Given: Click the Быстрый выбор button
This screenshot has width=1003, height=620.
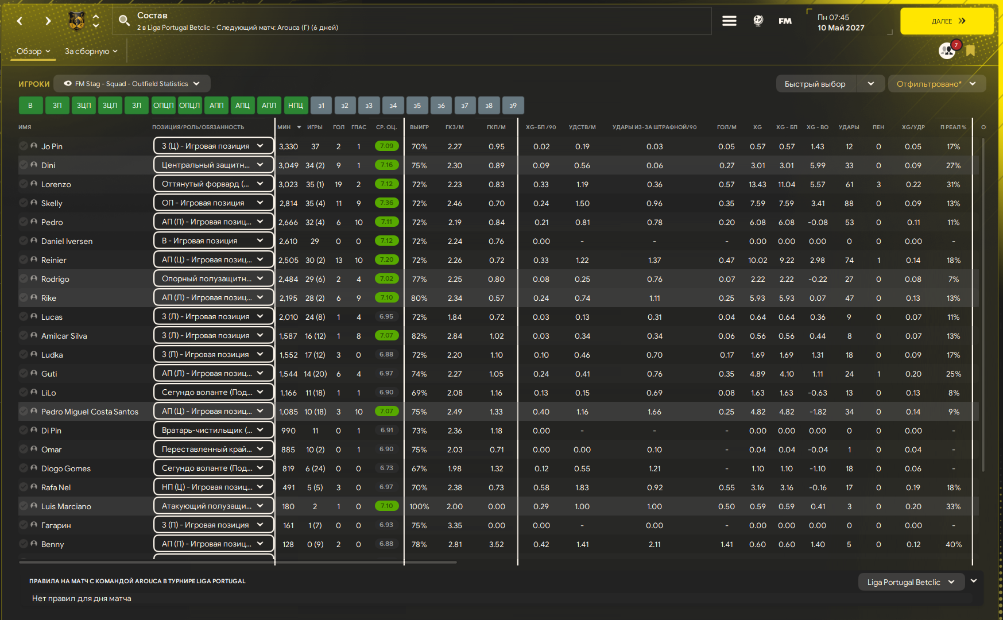Looking at the screenshot, I should click(815, 84).
